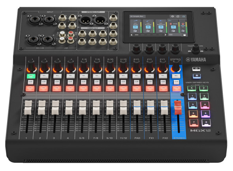Grab the channel 4 fader cap

pyautogui.click(x=69, y=108)
